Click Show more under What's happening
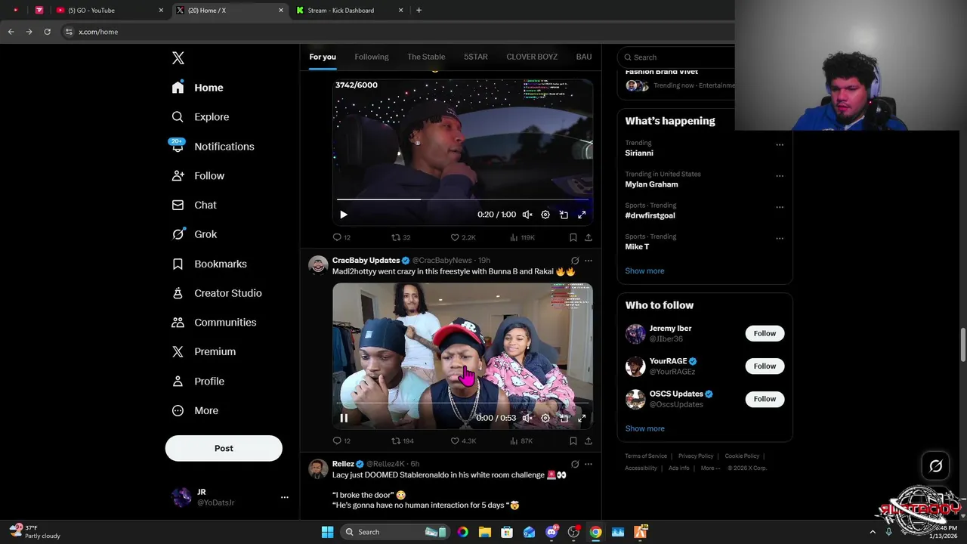967x544 pixels. [x=644, y=270]
